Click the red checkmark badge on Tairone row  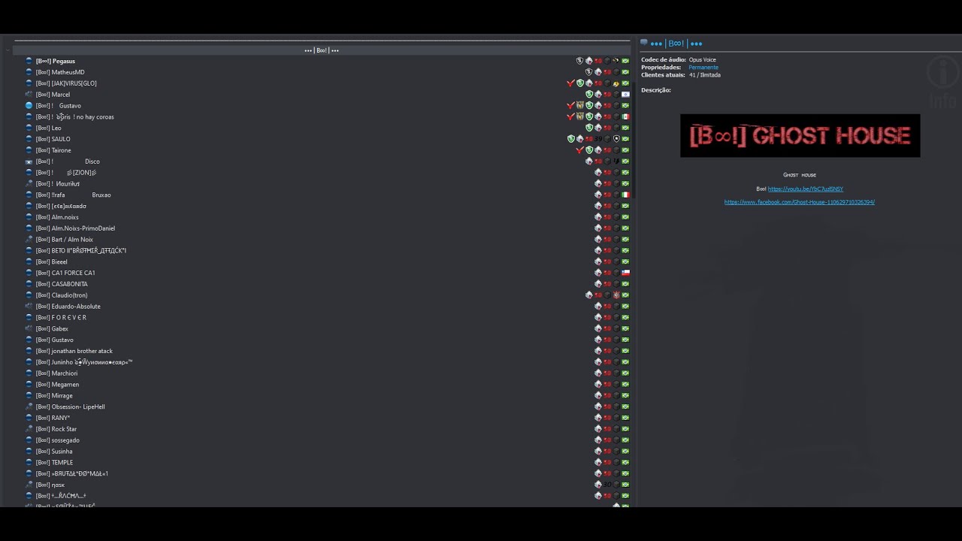point(579,150)
